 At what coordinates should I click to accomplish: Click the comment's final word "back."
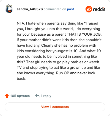coord(21,78)
